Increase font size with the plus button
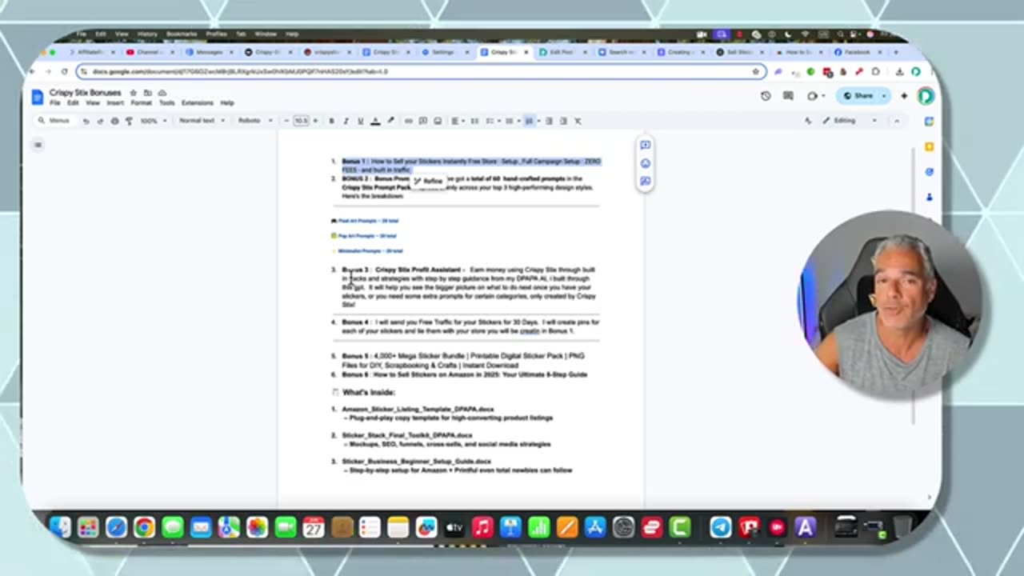1024x576 pixels. (x=314, y=121)
